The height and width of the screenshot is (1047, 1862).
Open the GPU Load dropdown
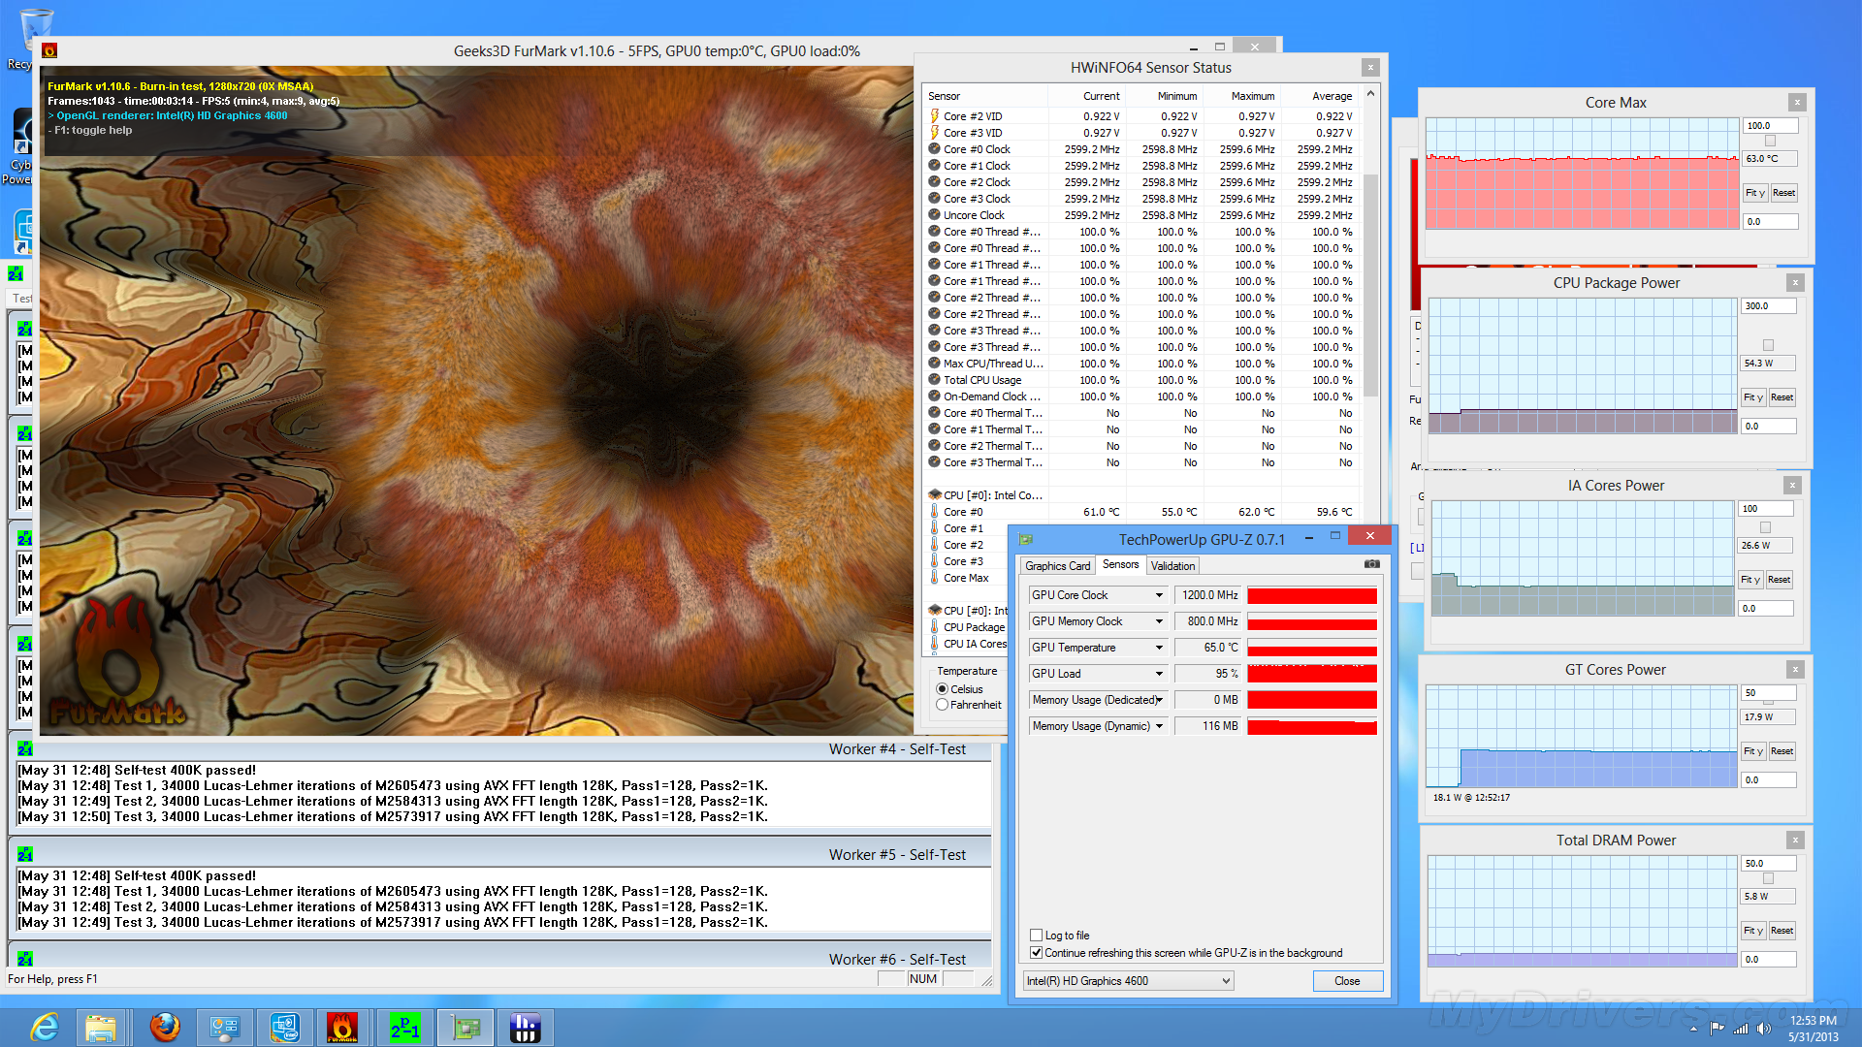point(1158,674)
